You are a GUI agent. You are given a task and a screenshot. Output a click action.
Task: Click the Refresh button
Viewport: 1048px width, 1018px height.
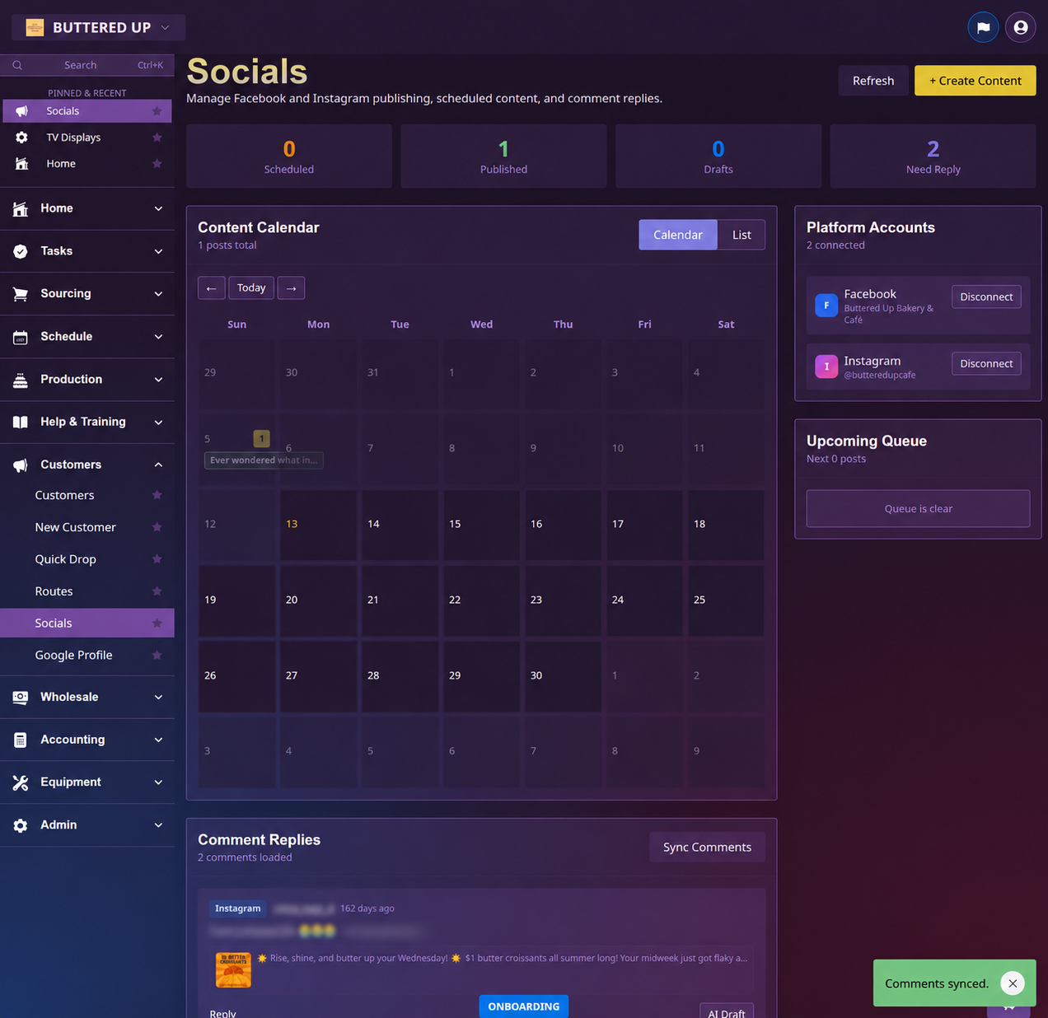pyautogui.click(x=873, y=81)
